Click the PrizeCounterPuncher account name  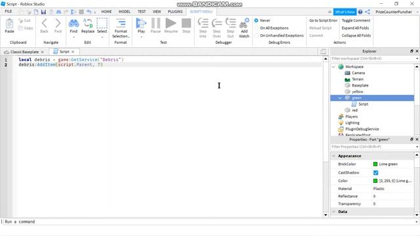click(394, 12)
